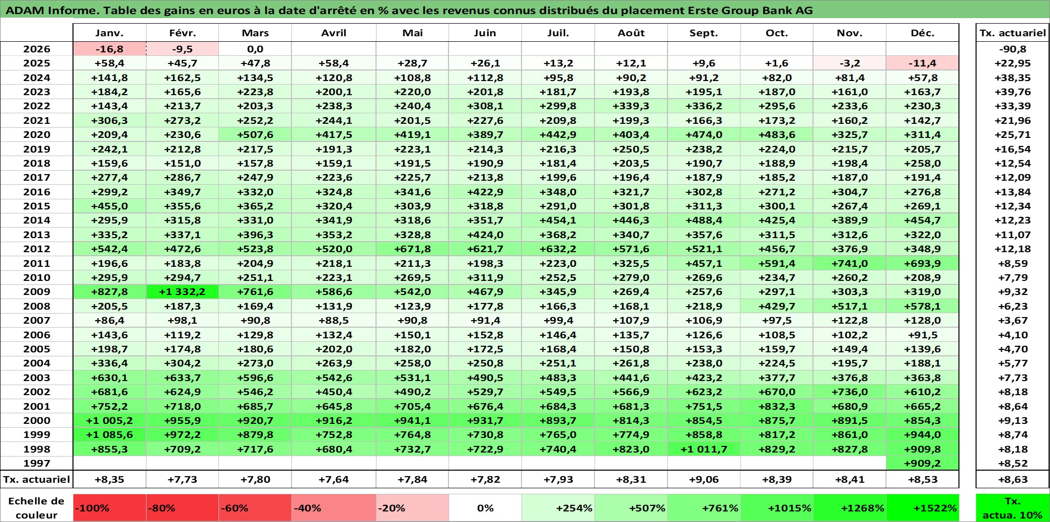Select the -90,8 actuarial rate for 2026

click(1013, 49)
